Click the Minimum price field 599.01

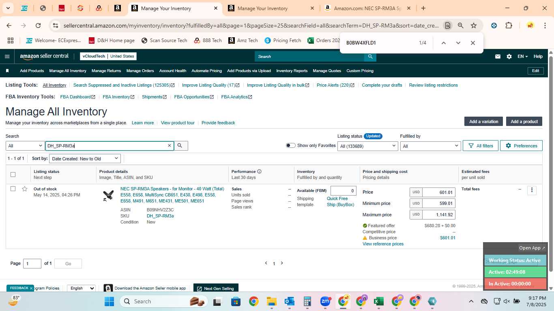tap(438, 203)
